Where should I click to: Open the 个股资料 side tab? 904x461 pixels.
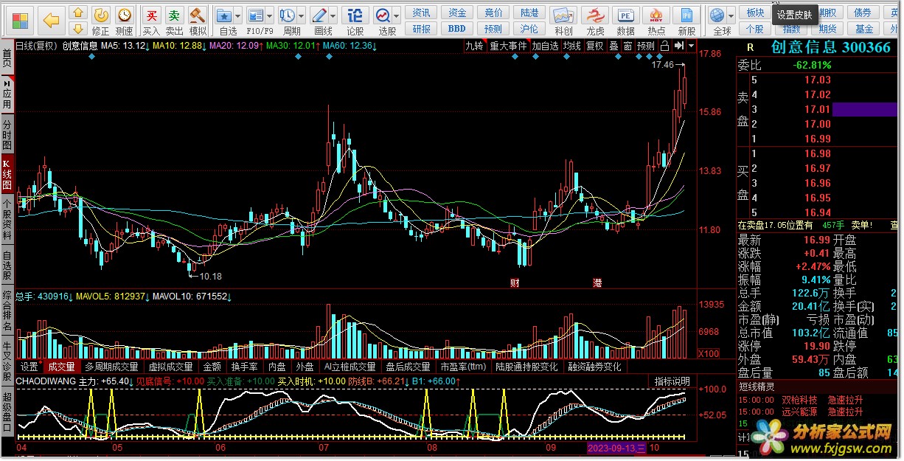(7, 221)
